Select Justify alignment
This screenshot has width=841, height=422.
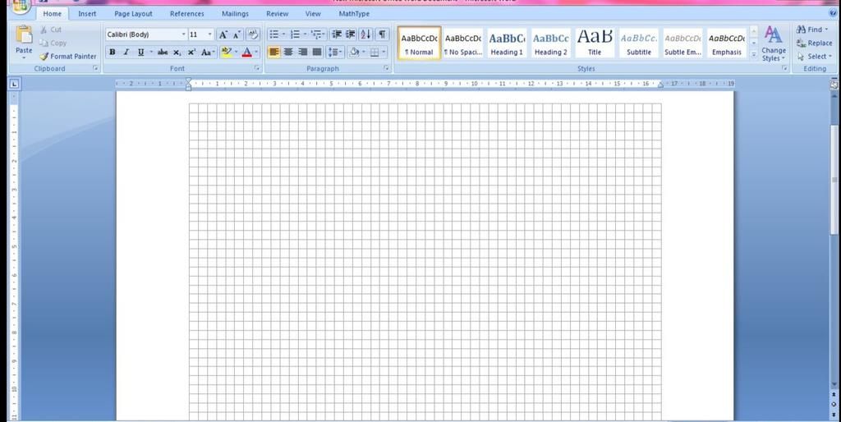pos(317,52)
